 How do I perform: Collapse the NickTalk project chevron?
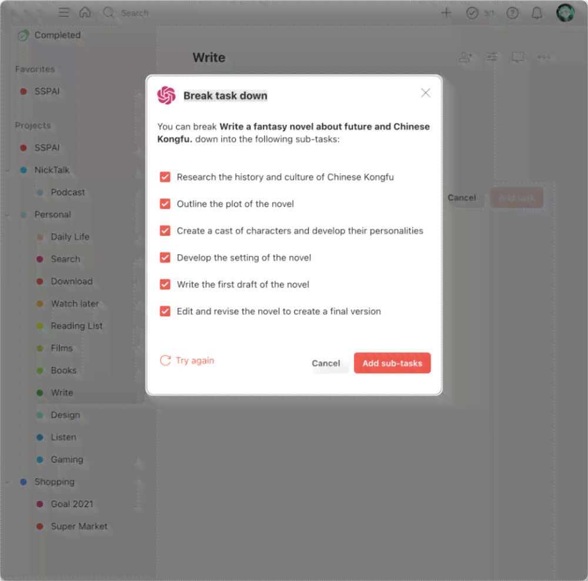(8, 171)
